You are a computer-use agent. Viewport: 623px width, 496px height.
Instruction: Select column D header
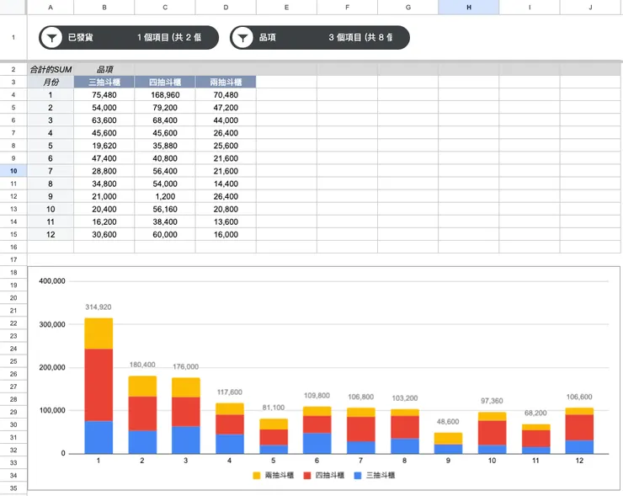[226, 7]
